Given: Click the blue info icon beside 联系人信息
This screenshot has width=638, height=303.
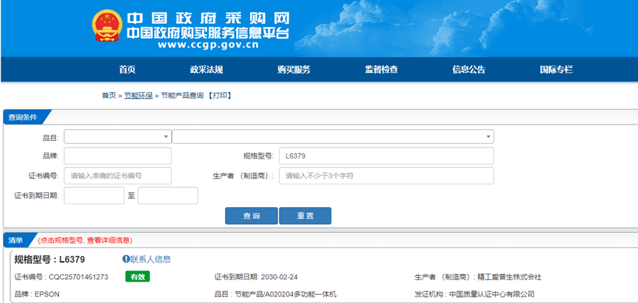Looking at the screenshot, I should 125,260.
